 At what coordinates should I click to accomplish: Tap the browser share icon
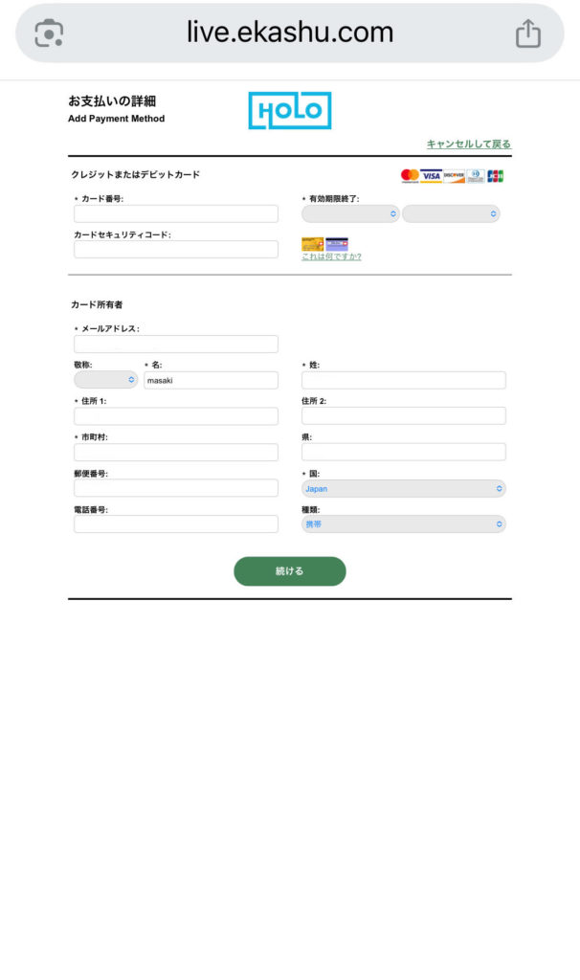point(528,33)
